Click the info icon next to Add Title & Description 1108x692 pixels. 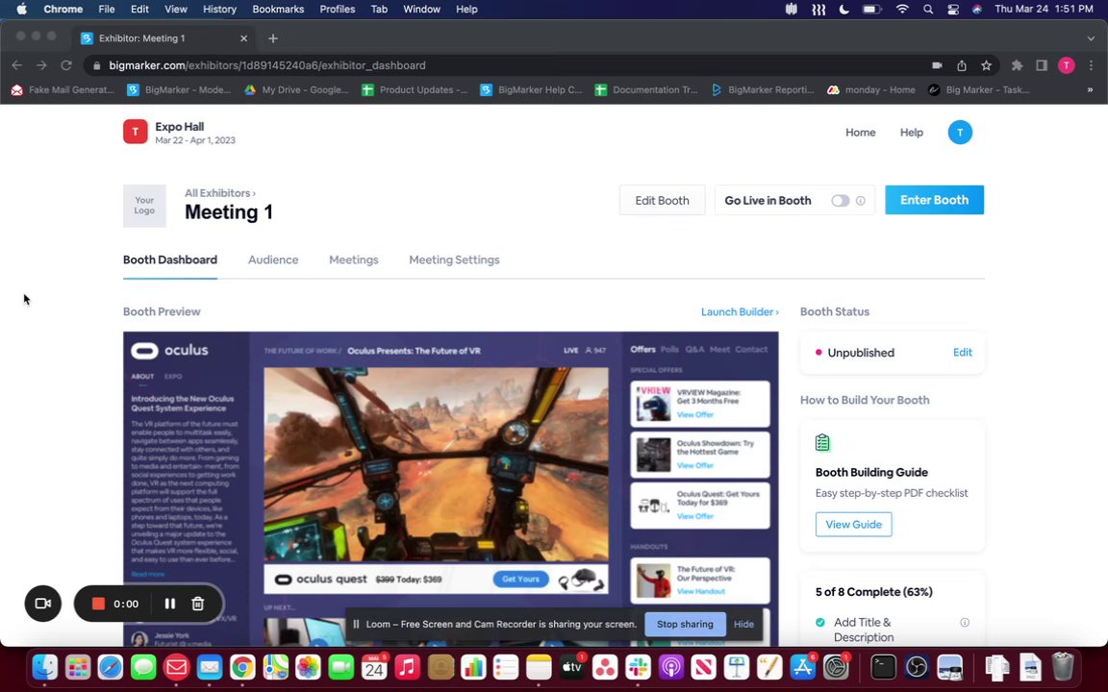click(965, 622)
